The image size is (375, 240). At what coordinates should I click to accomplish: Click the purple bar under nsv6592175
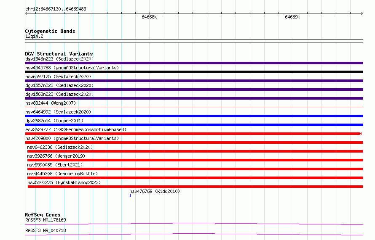pos(194,81)
